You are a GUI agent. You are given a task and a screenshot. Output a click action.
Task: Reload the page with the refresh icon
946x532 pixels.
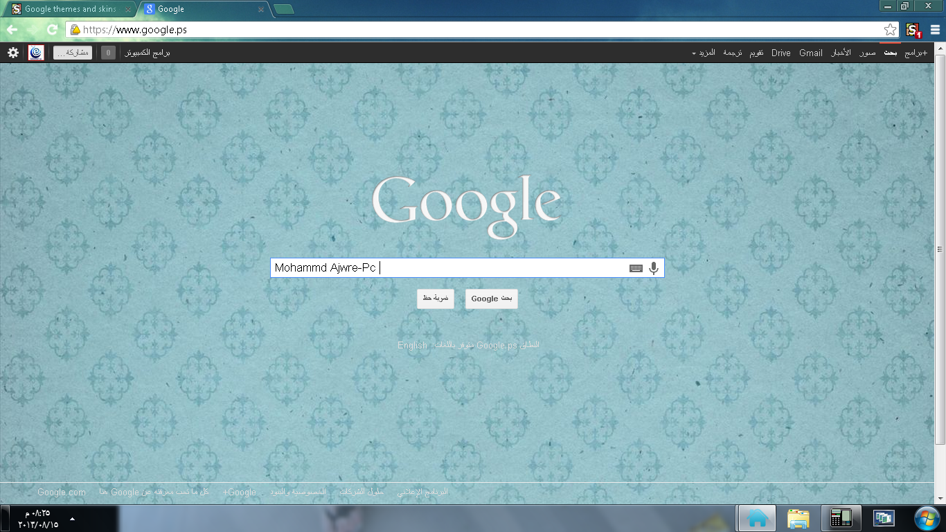(x=52, y=30)
